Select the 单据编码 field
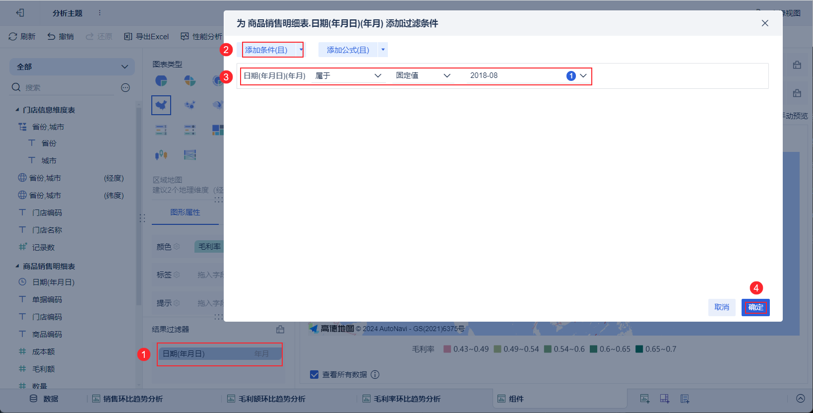The height and width of the screenshot is (413, 813). (x=47, y=299)
